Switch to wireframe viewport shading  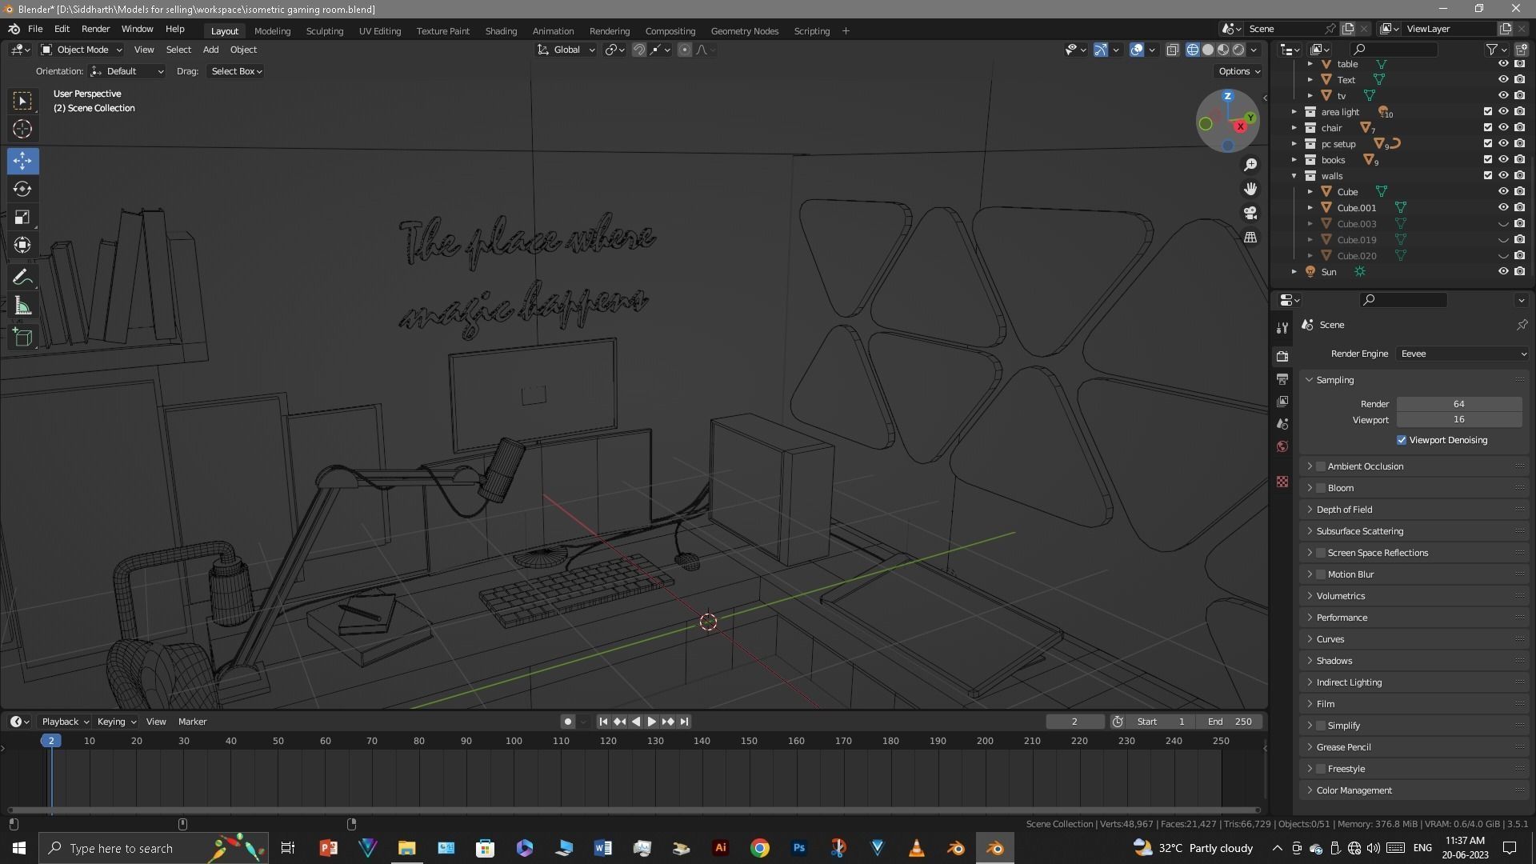pyautogui.click(x=1193, y=50)
